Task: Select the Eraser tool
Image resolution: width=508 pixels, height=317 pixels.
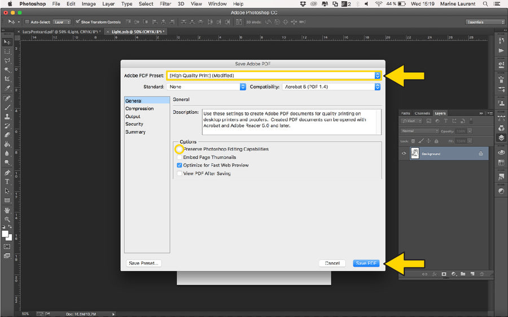Action: point(7,135)
